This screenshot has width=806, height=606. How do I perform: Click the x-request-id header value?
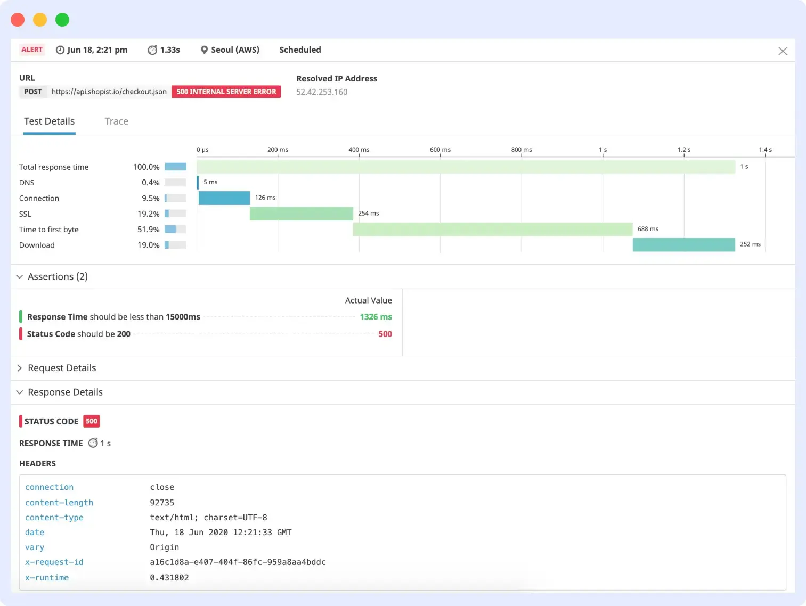point(238,562)
